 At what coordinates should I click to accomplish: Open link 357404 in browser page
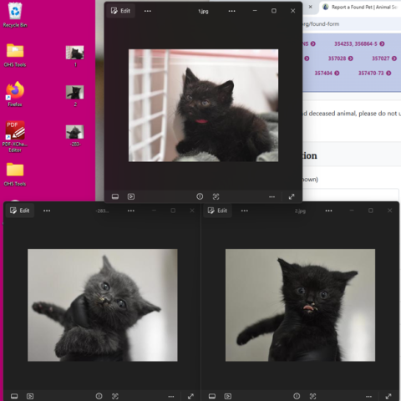(327, 74)
